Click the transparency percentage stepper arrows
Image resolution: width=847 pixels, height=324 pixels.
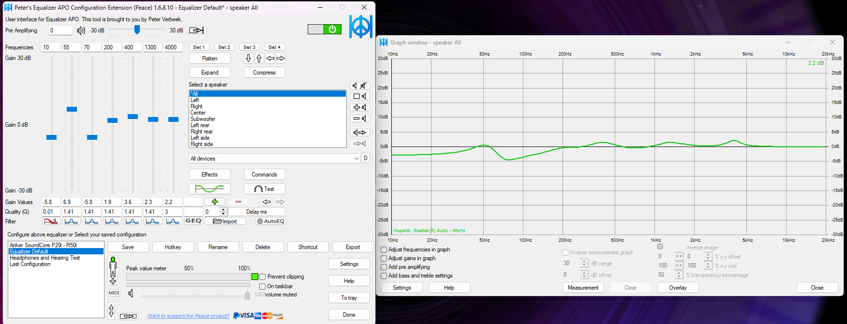pos(679,275)
